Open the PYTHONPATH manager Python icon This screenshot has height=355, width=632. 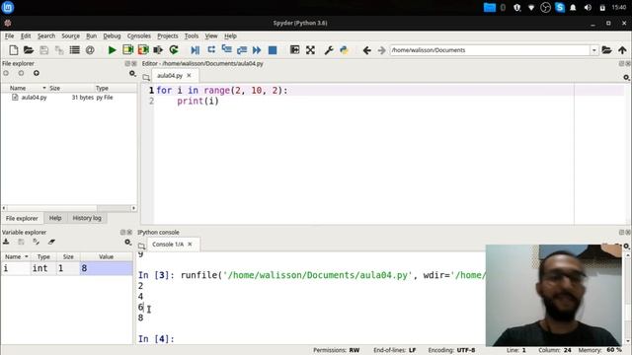coord(344,50)
